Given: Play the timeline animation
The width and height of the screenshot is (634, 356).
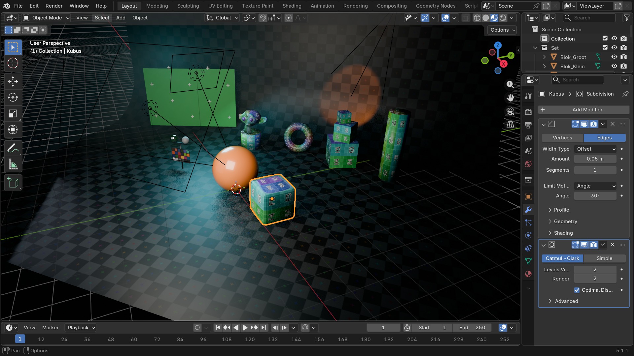Looking at the screenshot, I should [x=245, y=328].
